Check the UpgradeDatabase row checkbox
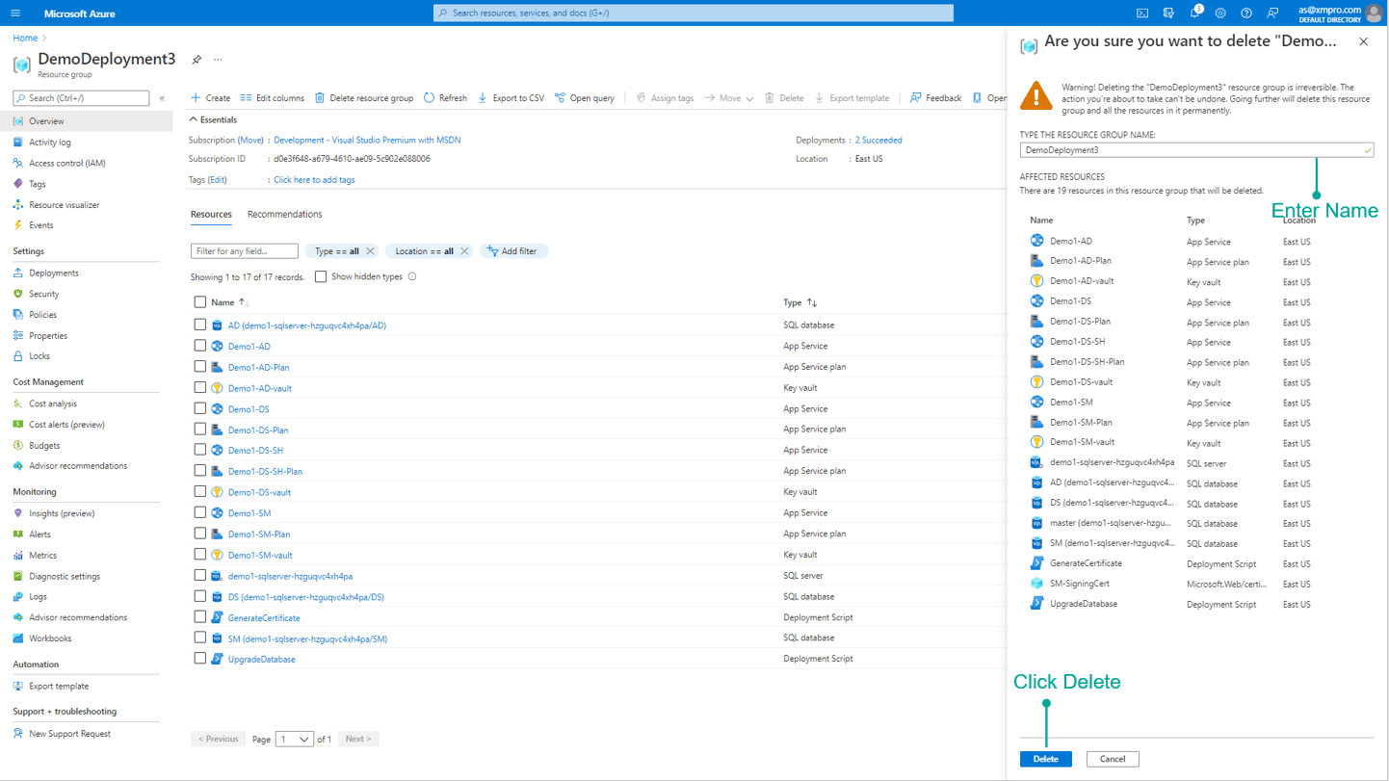The width and height of the screenshot is (1389, 781). 200,659
